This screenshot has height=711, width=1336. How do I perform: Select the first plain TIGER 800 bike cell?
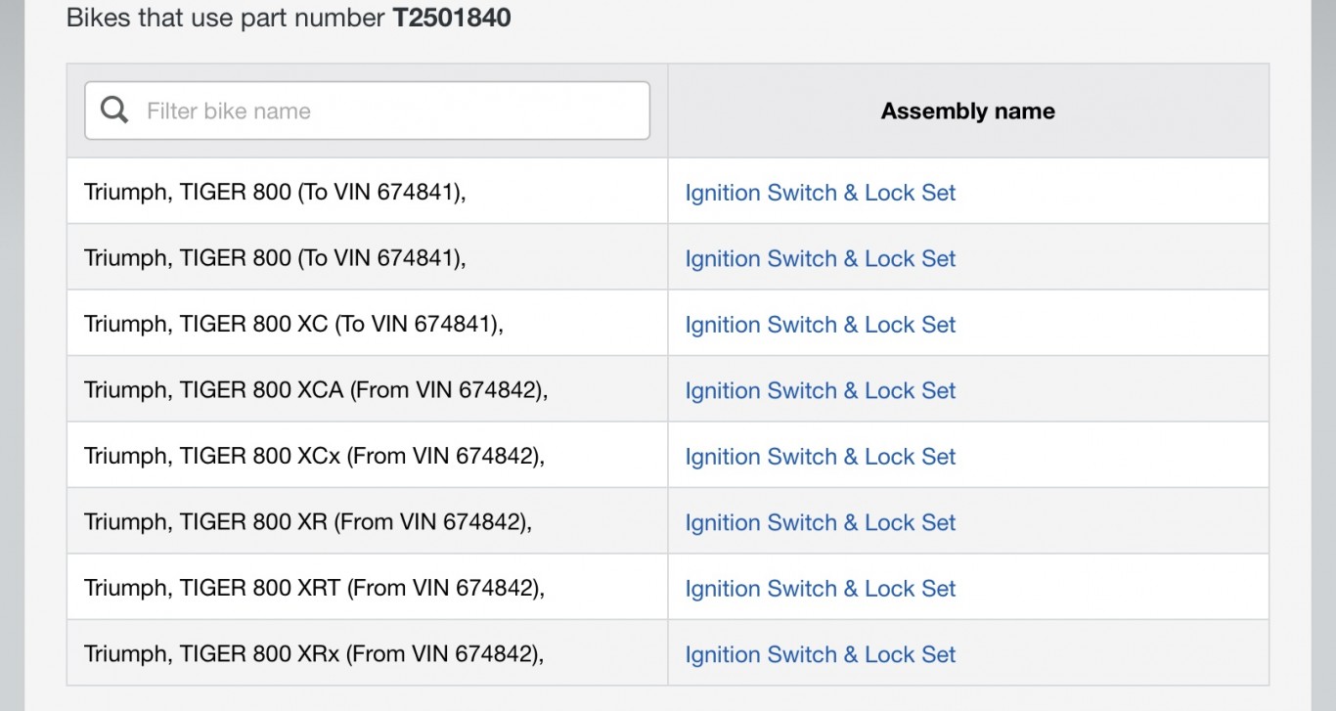click(x=368, y=191)
